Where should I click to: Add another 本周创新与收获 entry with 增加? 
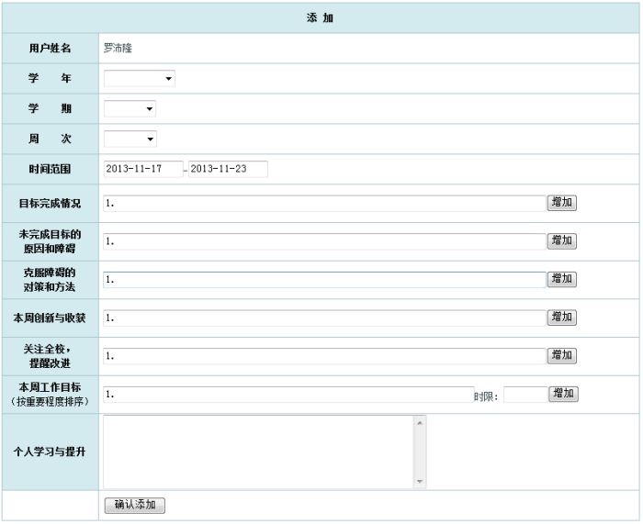(x=562, y=317)
